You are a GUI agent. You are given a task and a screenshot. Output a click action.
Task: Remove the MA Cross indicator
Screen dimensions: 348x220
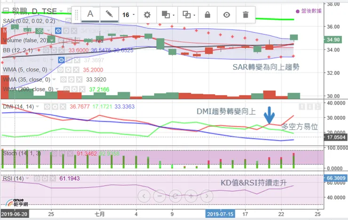coord(74,31)
